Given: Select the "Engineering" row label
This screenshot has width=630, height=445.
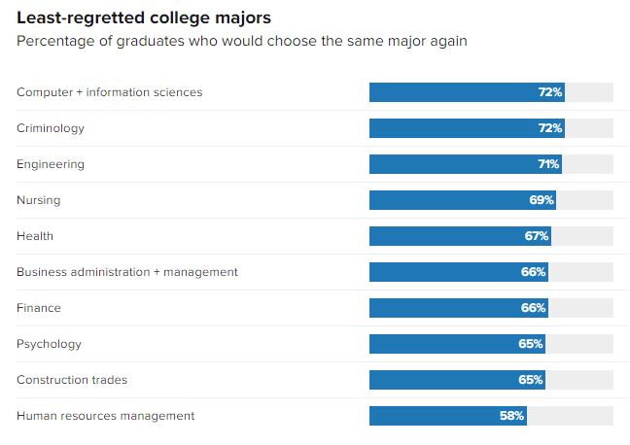Looking at the screenshot, I should click(x=51, y=164).
